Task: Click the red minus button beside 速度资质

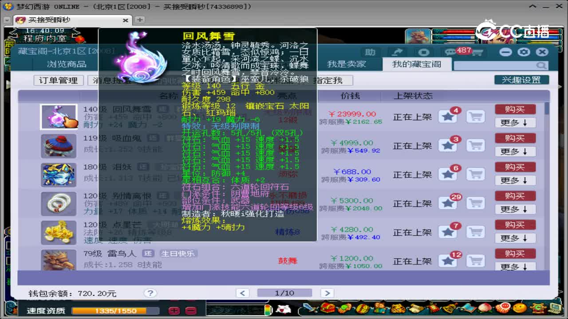Action: point(191,311)
